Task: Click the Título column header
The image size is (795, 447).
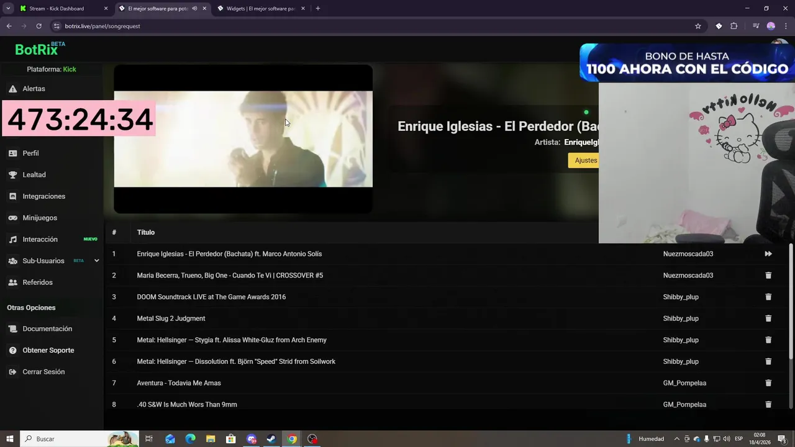Action: pyautogui.click(x=146, y=232)
